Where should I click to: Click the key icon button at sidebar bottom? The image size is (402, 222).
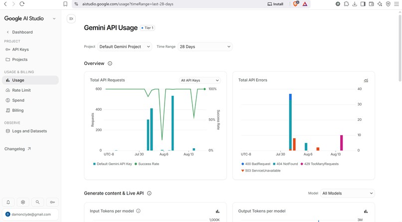coord(52,202)
